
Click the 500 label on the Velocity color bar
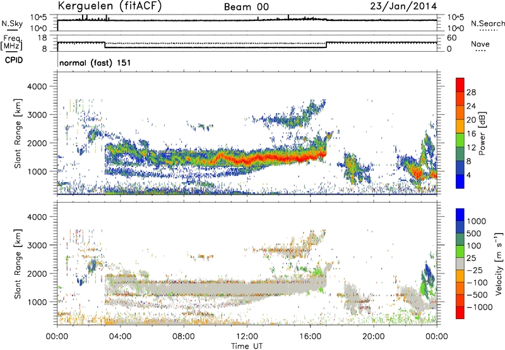click(x=474, y=234)
